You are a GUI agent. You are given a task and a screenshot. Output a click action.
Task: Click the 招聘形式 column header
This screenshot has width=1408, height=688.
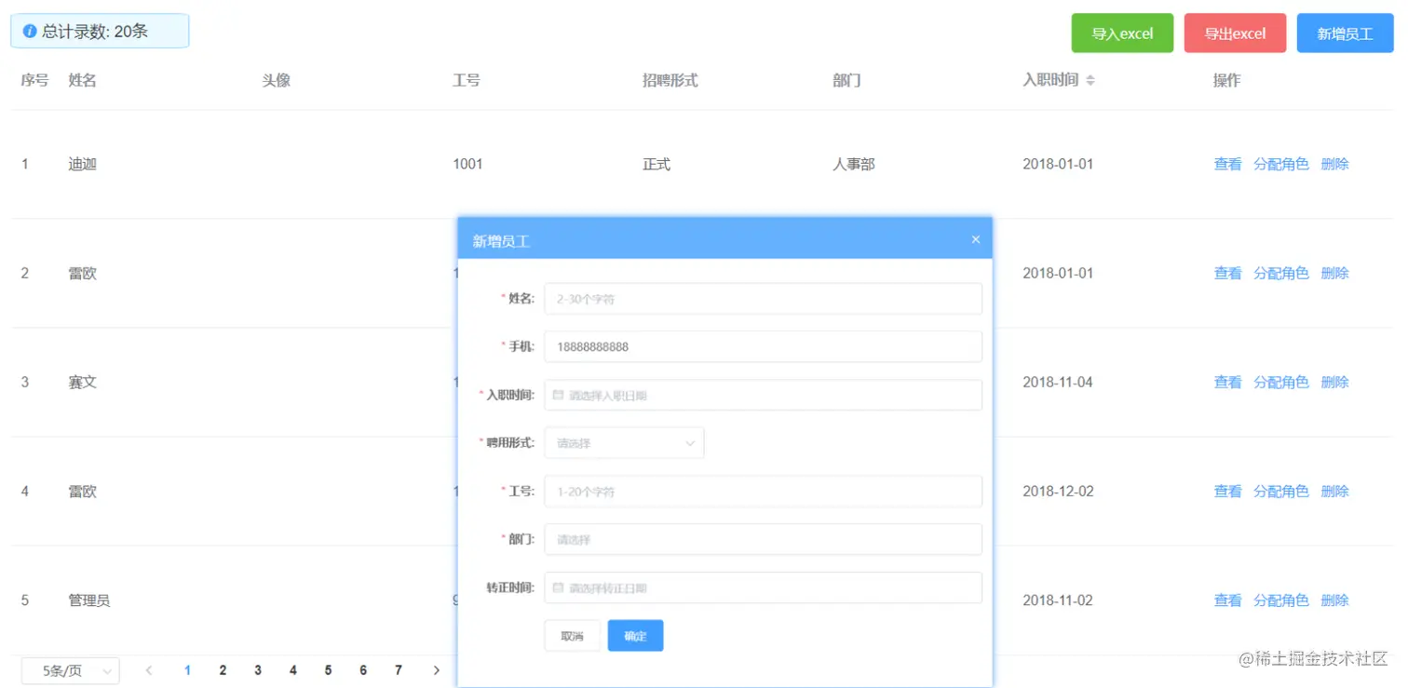(670, 80)
